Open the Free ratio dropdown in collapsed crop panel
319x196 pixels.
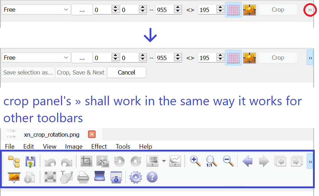(x=36, y=10)
